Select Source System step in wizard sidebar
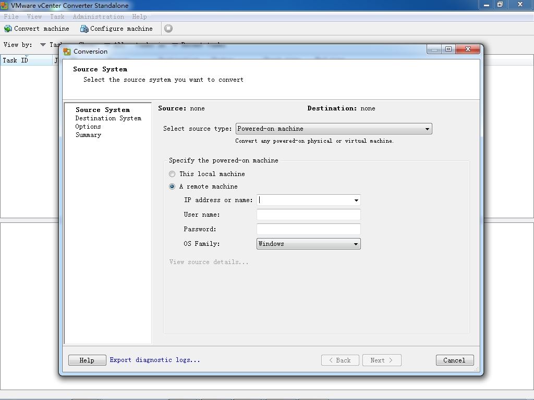The width and height of the screenshot is (534, 400). click(103, 110)
